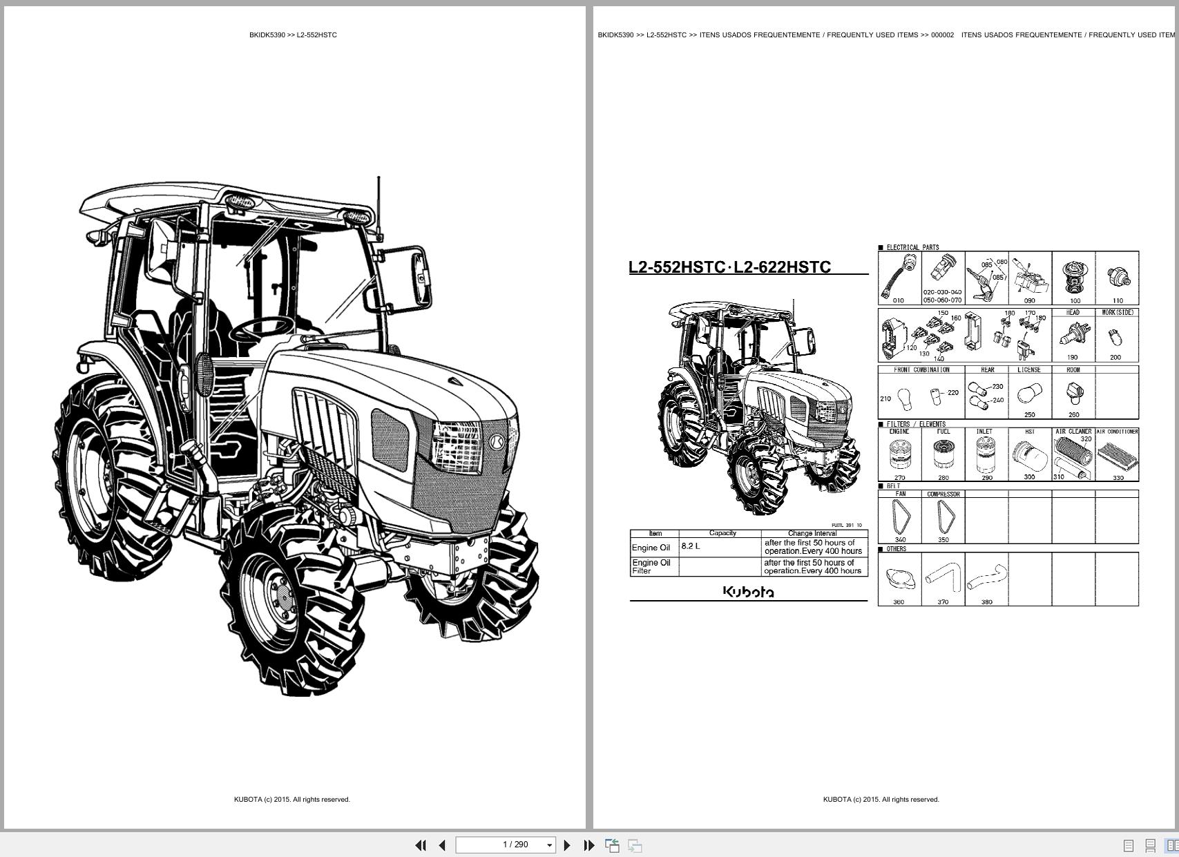
Task: Select the part labeled 020·030·040 050·060·070
Action: click(943, 278)
